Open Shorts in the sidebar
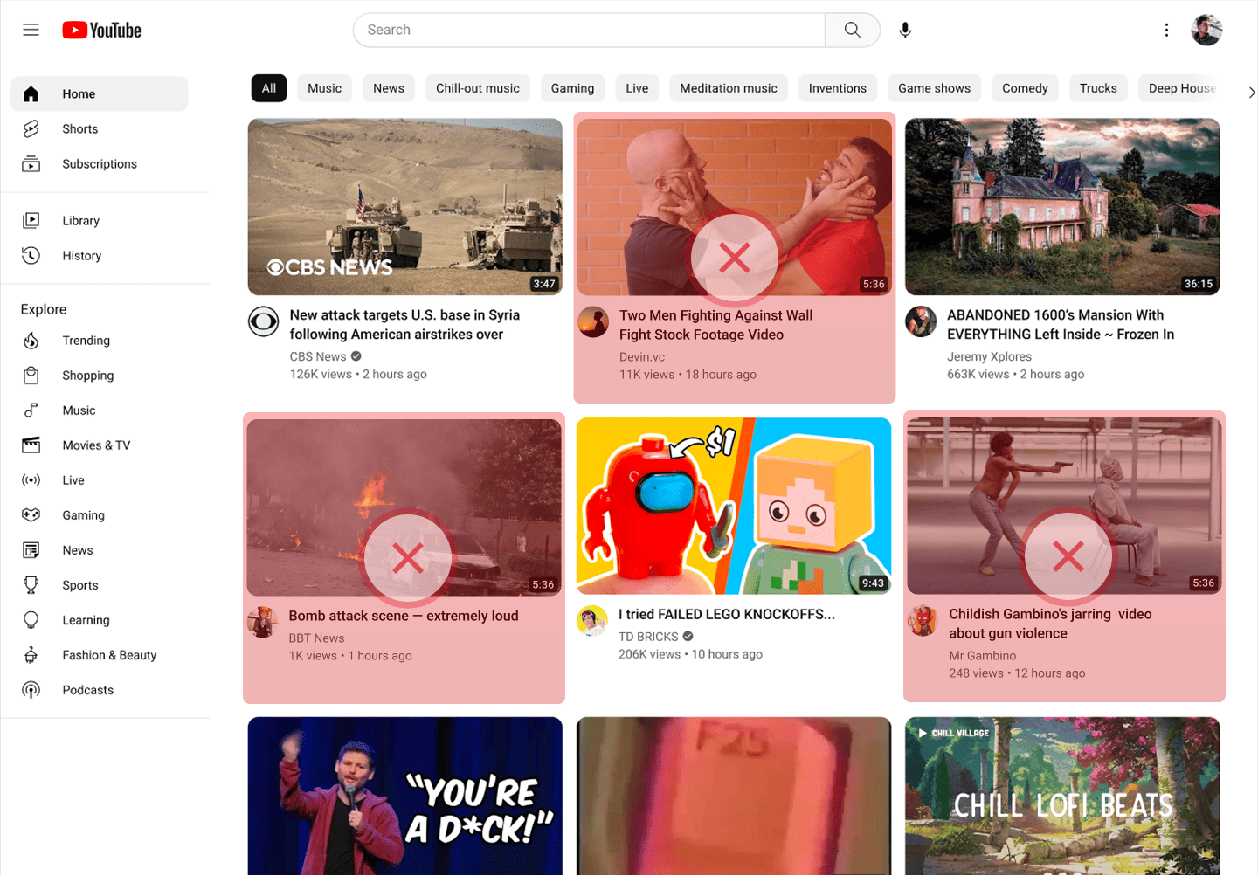 [79, 129]
